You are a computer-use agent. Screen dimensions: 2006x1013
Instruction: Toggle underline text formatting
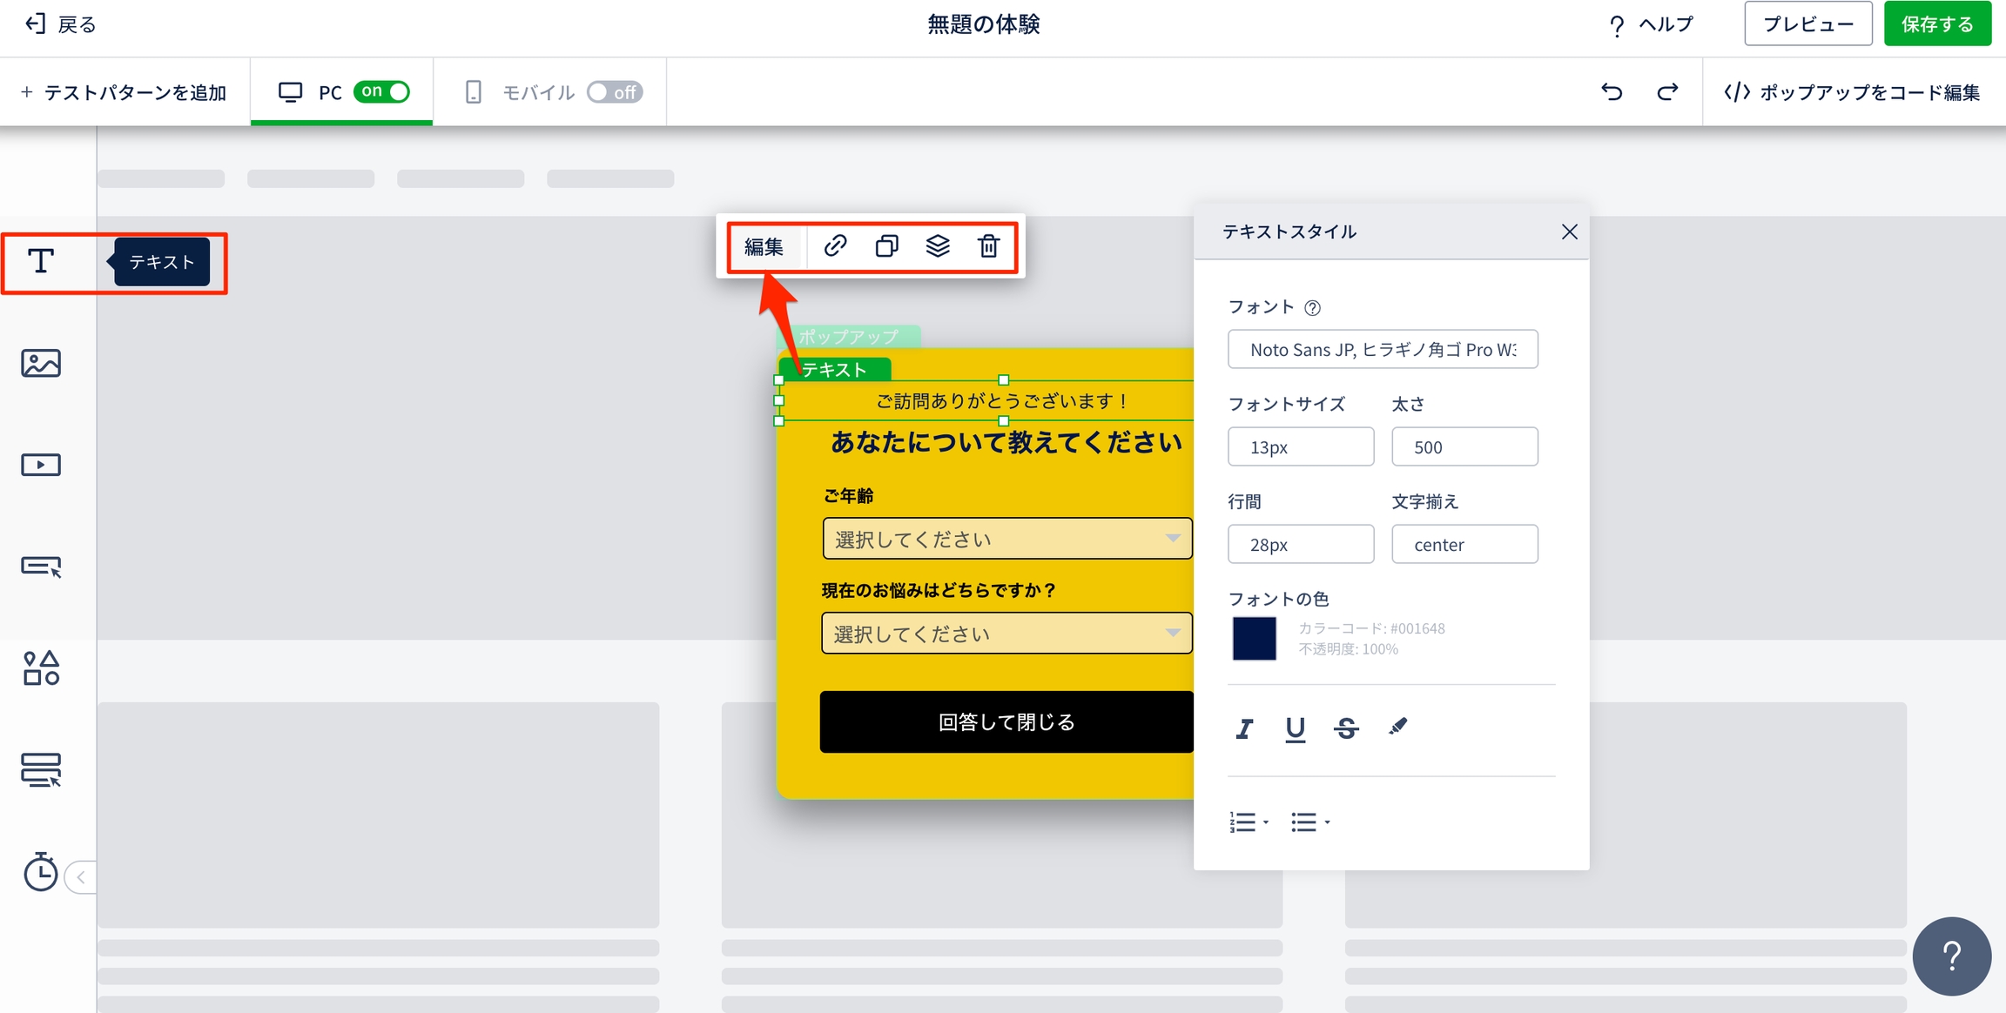[1295, 728]
